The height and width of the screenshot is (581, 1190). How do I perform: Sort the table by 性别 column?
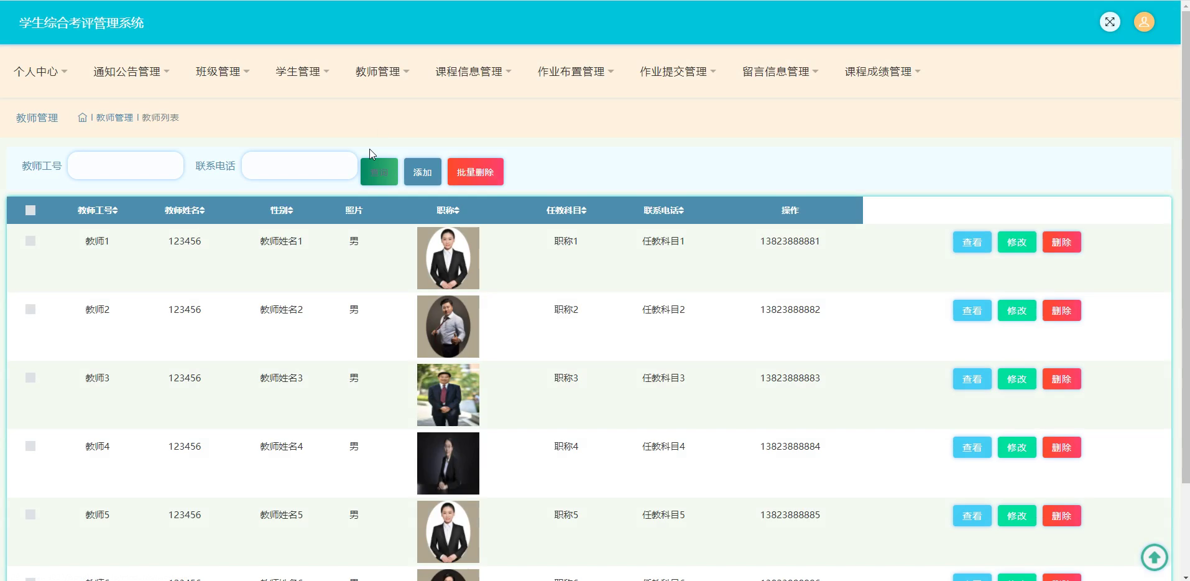pyautogui.click(x=282, y=210)
